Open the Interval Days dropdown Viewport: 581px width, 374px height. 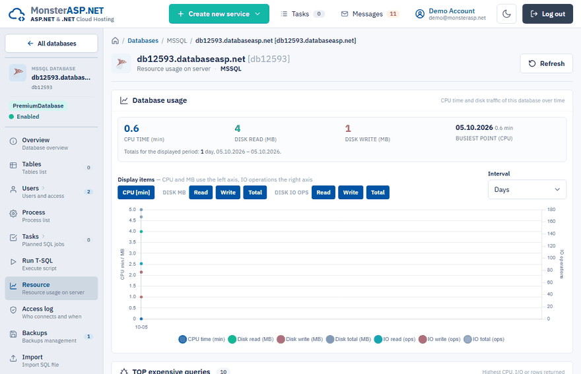point(527,189)
